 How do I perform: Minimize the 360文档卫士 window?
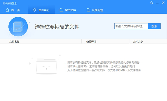pyautogui.click(x=157, y=3)
